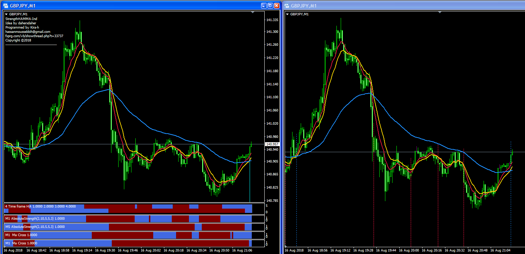This screenshot has height=254, width=525.
Task: Click the right chart window's title bar icon
Action: pyautogui.click(x=287, y=6)
